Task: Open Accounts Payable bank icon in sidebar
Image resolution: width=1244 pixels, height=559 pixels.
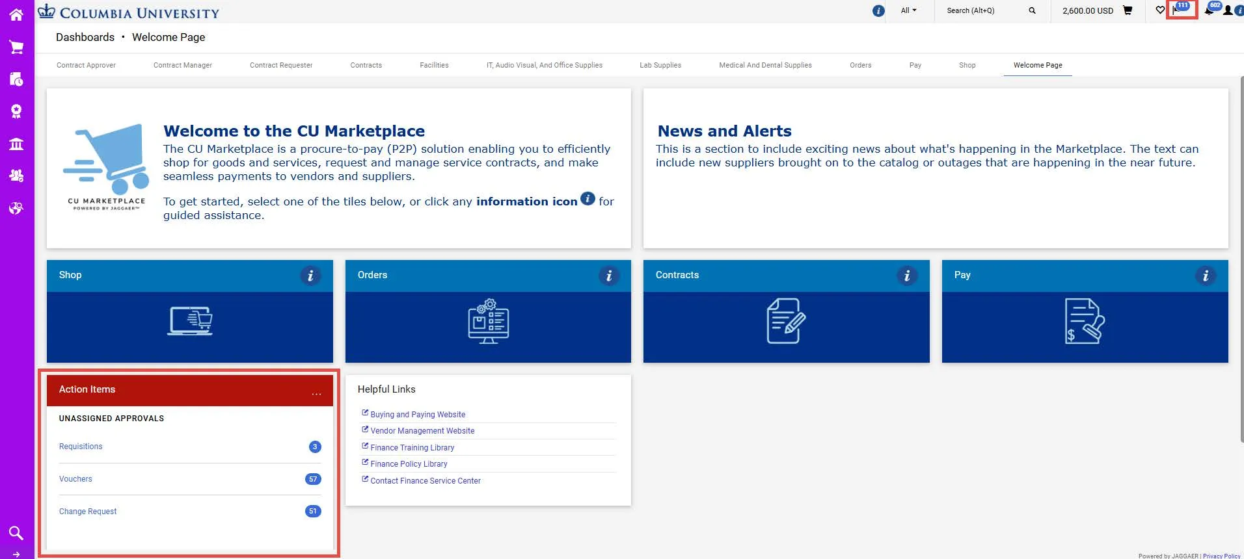Action: [16, 144]
